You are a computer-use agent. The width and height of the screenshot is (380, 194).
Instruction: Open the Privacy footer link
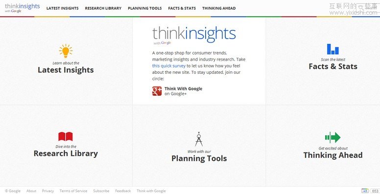click(x=47, y=191)
